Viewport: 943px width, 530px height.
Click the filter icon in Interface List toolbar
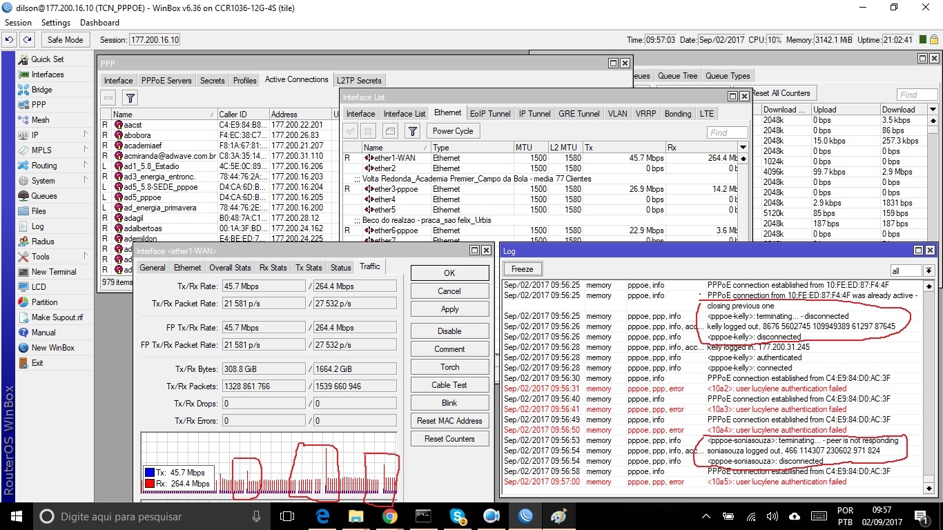click(x=412, y=131)
